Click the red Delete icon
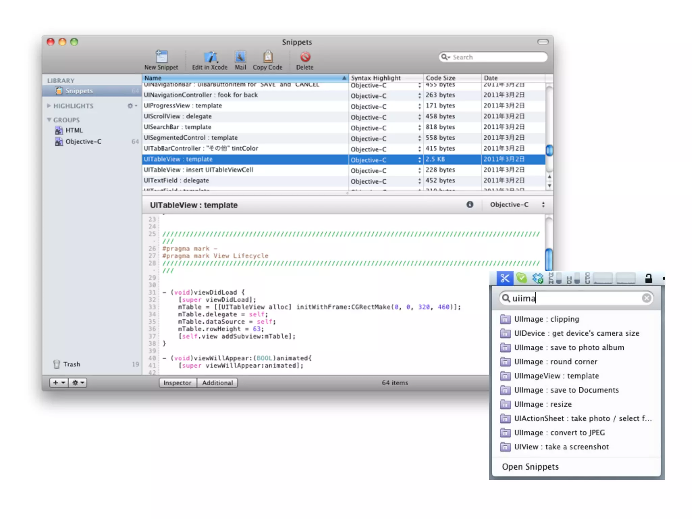This screenshot has height=519, width=692. (x=305, y=57)
